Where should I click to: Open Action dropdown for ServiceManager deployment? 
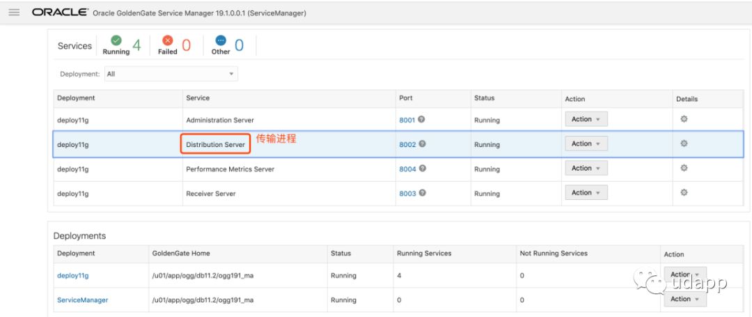tap(684, 299)
